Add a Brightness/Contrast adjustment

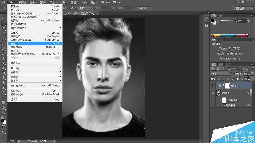click(x=221, y=49)
